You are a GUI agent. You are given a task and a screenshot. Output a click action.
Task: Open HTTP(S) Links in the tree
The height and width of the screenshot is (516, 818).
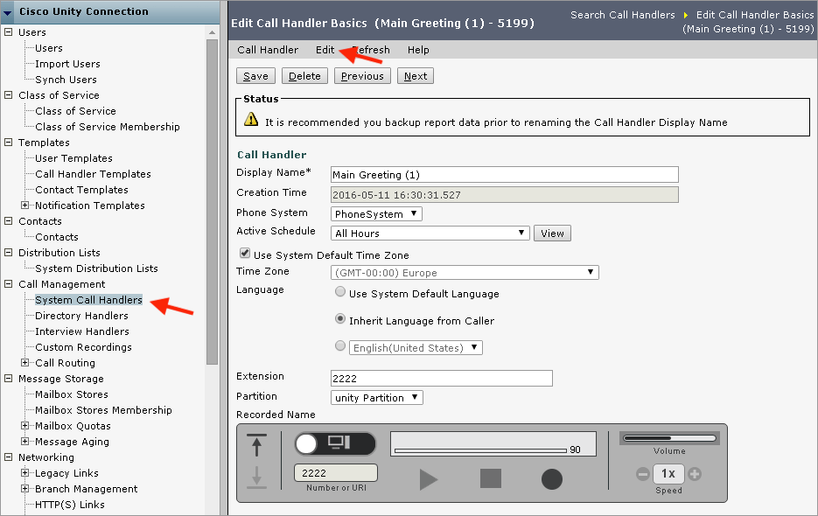69,505
